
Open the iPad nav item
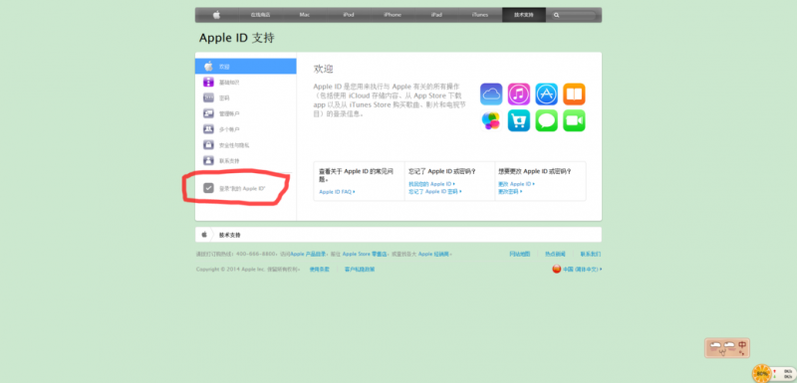click(x=436, y=15)
